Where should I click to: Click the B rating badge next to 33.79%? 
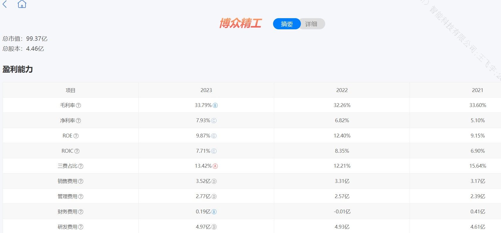point(215,106)
